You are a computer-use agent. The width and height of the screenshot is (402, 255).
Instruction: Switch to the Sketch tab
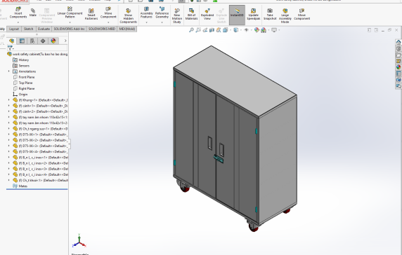click(28, 29)
